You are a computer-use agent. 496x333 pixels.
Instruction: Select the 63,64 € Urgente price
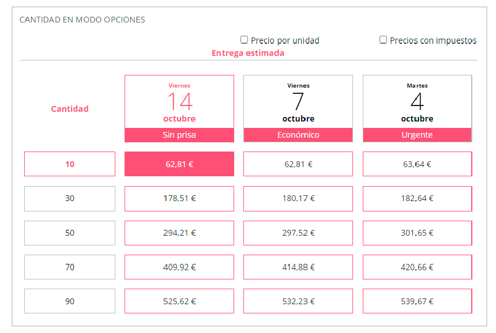coord(417,164)
